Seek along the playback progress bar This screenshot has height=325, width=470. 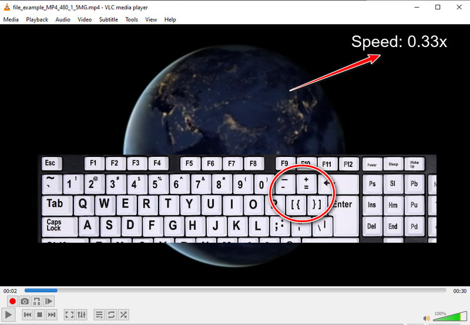click(x=236, y=290)
